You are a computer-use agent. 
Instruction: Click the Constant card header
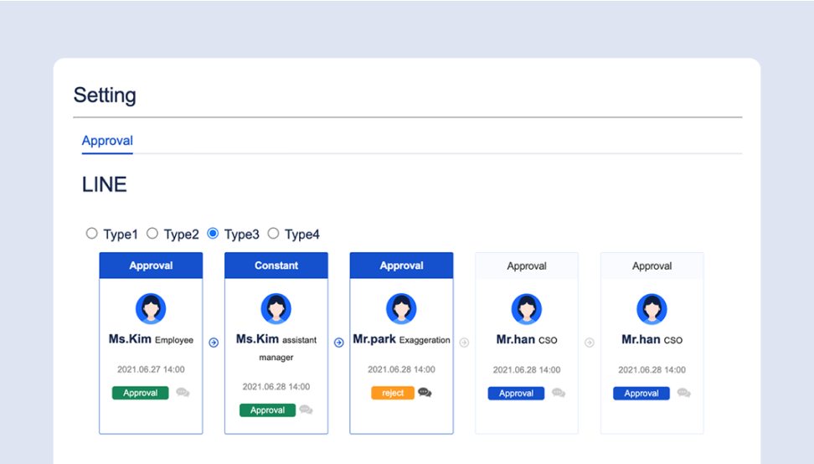point(276,266)
